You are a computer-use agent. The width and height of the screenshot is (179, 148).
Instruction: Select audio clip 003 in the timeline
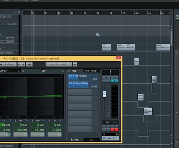(130, 47)
